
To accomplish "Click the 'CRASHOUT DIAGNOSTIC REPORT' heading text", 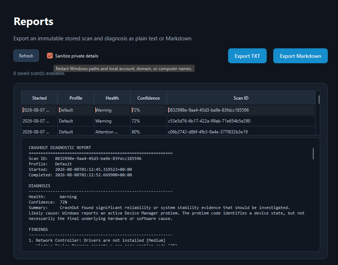I will pyautogui.click(x=60, y=148).
